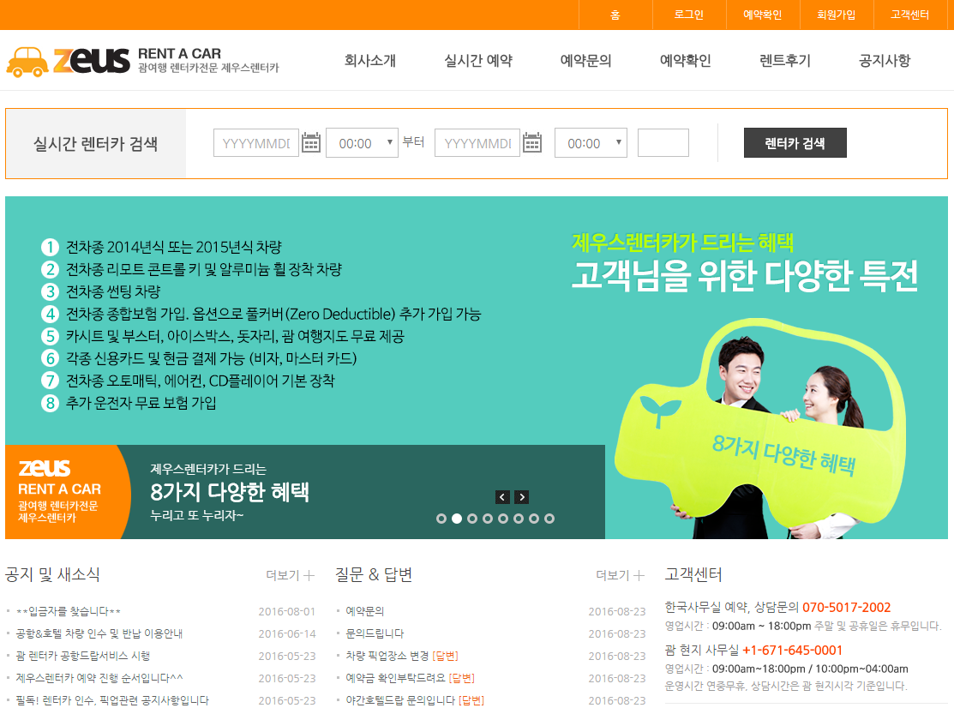Click the pickup date YYYYMMDD field
This screenshot has width=954, height=714.
[256, 143]
